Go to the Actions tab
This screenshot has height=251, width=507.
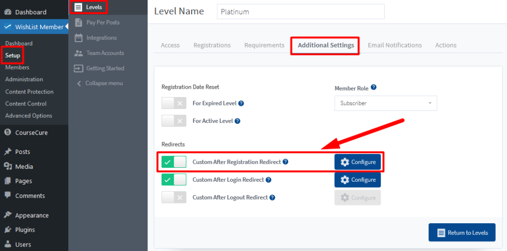pyautogui.click(x=446, y=45)
